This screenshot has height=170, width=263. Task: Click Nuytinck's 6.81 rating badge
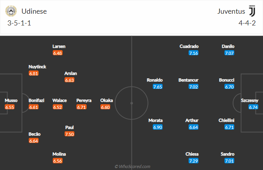coord(33,73)
